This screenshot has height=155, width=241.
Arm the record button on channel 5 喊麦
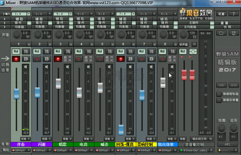pos(99,59)
